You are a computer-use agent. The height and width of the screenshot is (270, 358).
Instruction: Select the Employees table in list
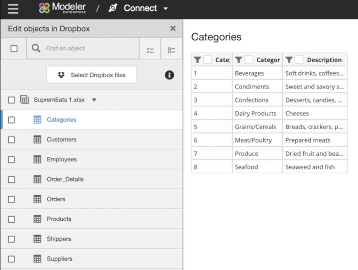tap(62, 159)
